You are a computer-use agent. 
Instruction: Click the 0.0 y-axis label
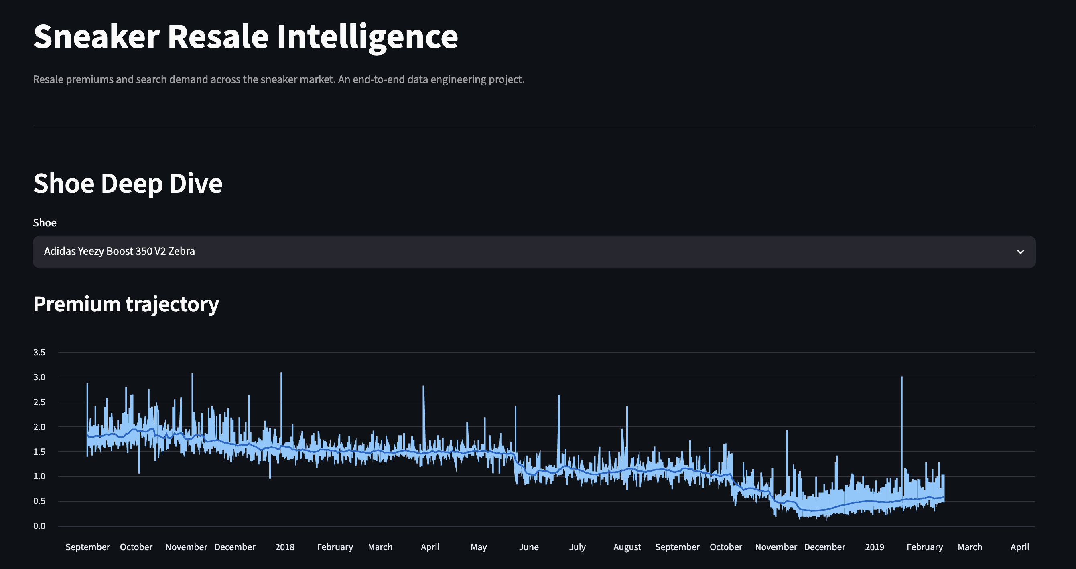tap(39, 526)
